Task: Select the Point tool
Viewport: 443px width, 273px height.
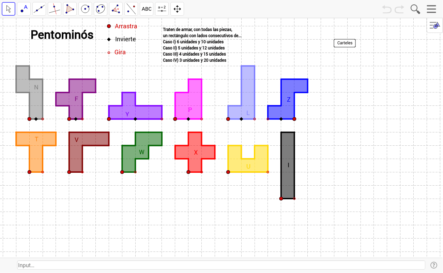Action: click(x=24, y=9)
